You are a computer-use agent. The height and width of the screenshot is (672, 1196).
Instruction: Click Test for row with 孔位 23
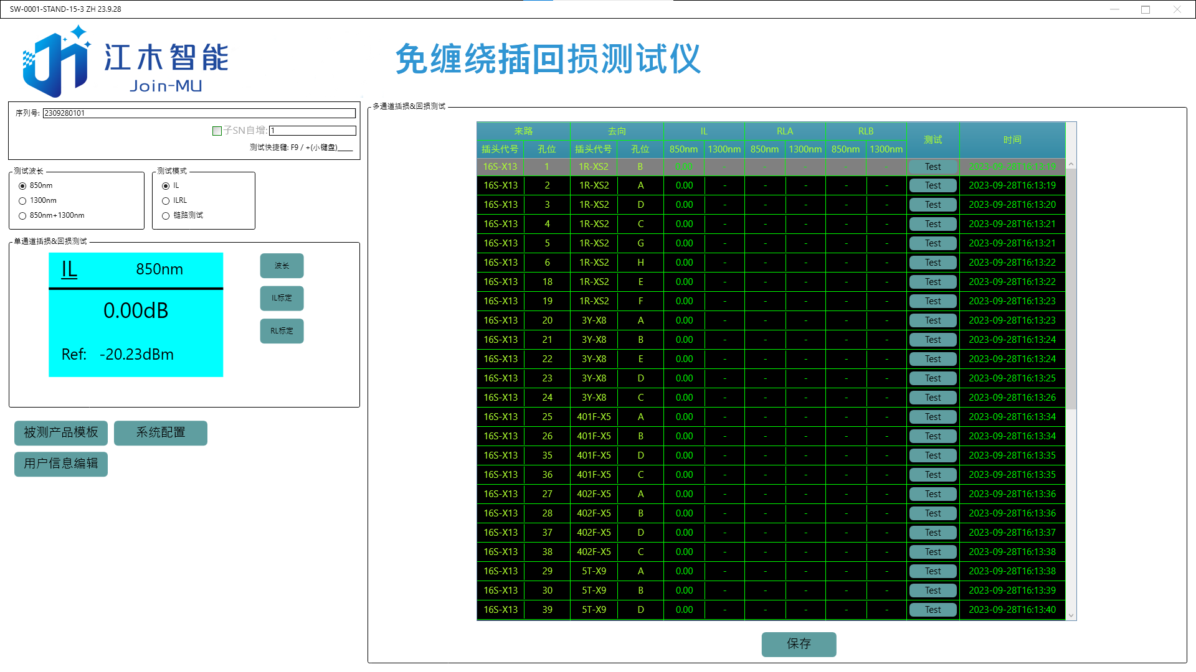933,378
